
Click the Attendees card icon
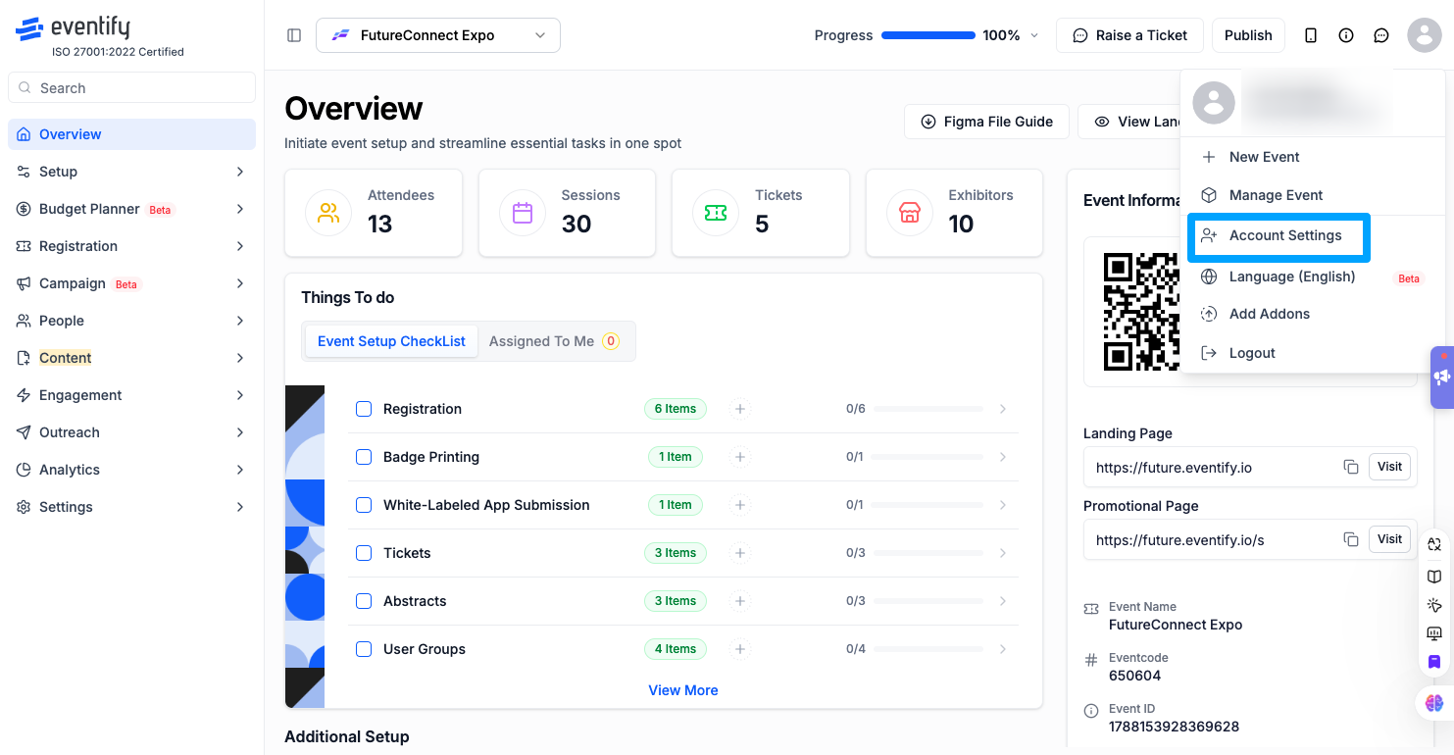click(328, 213)
